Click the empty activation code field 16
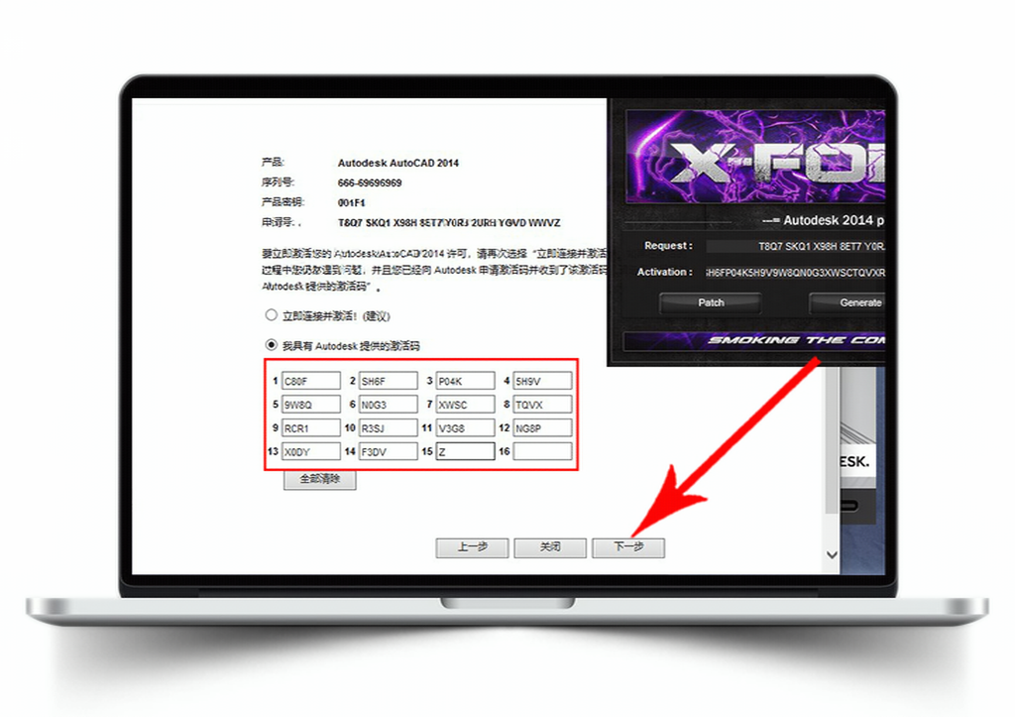This screenshot has width=1015, height=717. [x=542, y=451]
